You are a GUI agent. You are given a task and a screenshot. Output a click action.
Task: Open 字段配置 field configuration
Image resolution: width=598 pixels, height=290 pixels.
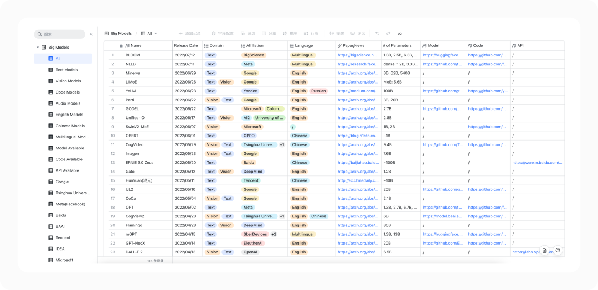[223, 34]
